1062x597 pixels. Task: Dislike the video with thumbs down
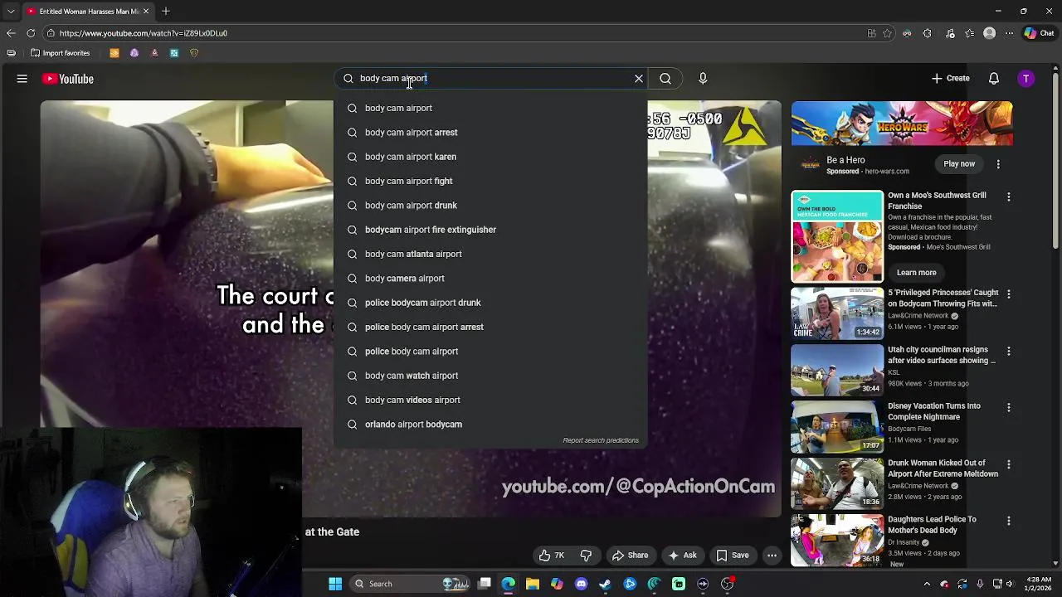pyautogui.click(x=586, y=556)
